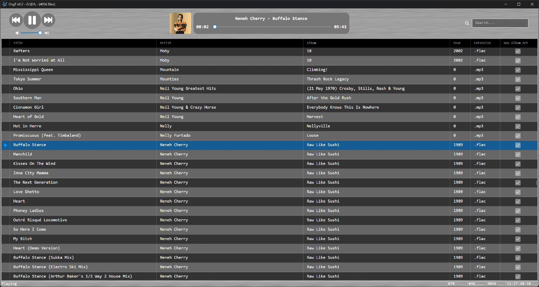Sort the list by Title column header

point(18,43)
